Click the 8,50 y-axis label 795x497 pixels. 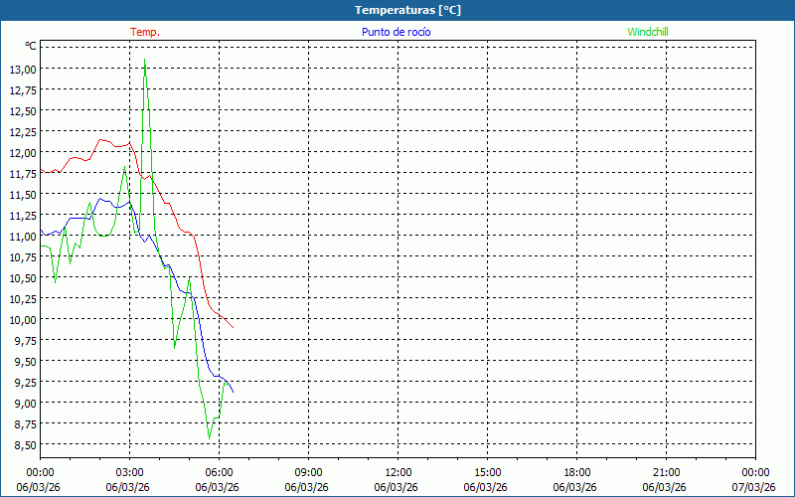pyautogui.click(x=26, y=444)
